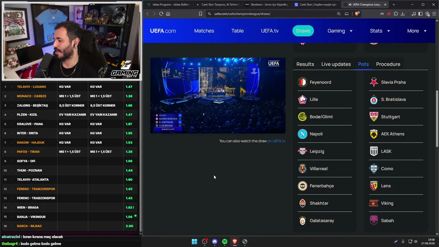Click the Stuttgart club crest
The height and width of the screenshot is (247, 439).
coord(374,117)
